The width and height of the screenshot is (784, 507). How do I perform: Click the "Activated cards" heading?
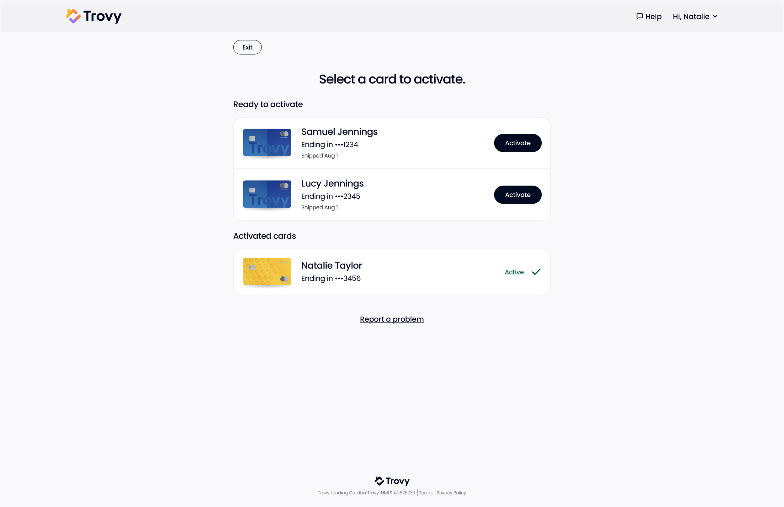coord(264,236)
